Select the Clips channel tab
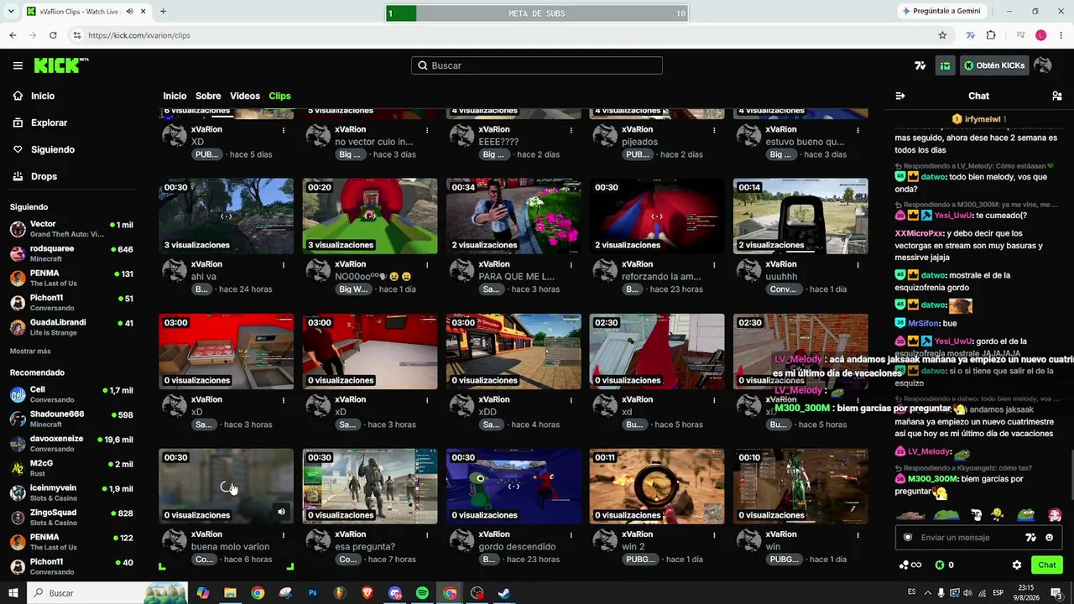Screen dimensions: 1074x604 279,96
